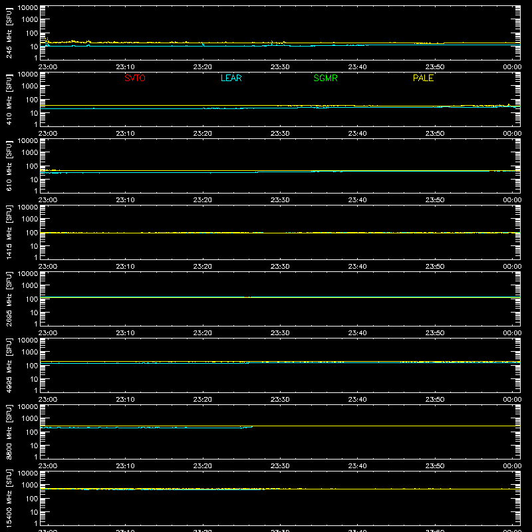Click the 1000 y-axis value on the 4995 MHz plot
532x532 pixels.
[x=30, y=352]
